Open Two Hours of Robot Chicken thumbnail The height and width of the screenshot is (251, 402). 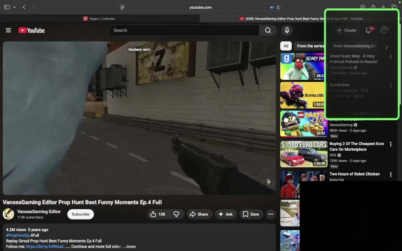point(290,184)
